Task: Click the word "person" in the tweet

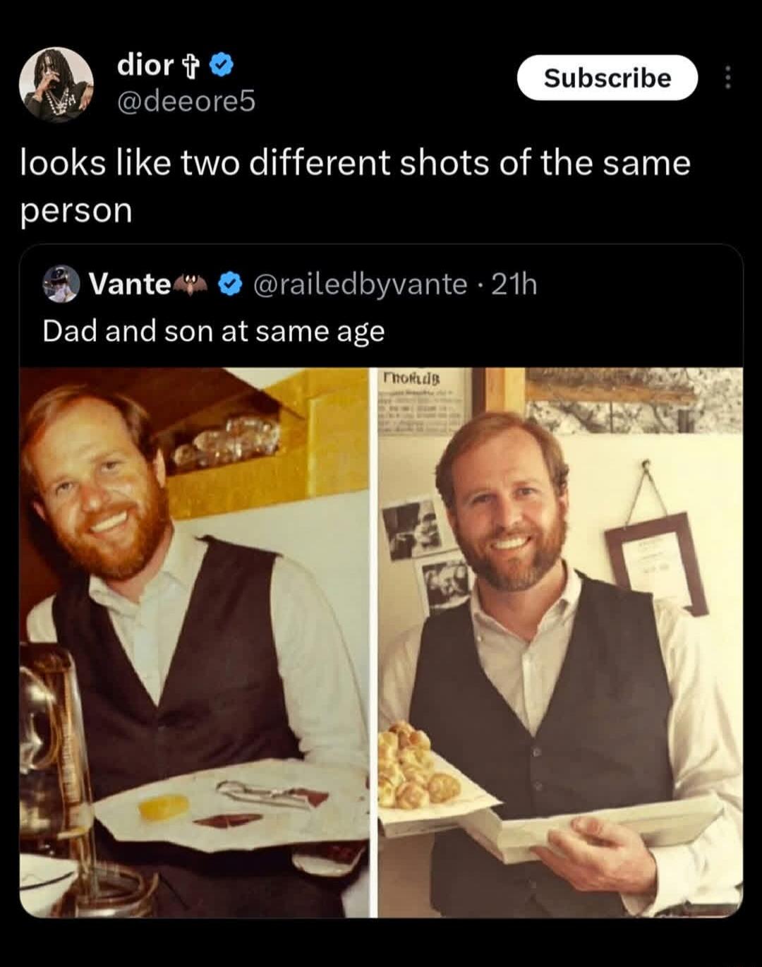Action: 76,211
